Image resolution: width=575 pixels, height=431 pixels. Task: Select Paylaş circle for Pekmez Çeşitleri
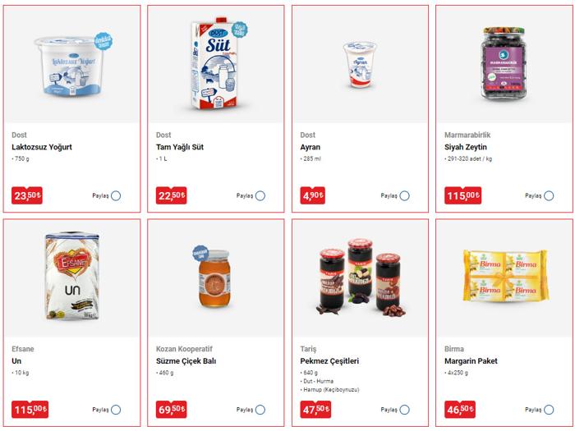pos(404,410)
